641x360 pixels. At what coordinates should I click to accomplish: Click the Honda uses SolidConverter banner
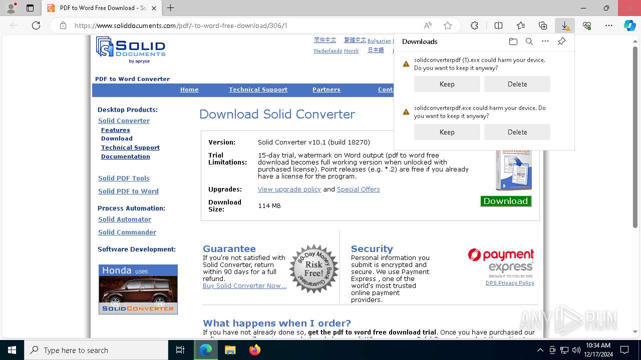click(138, 289)
